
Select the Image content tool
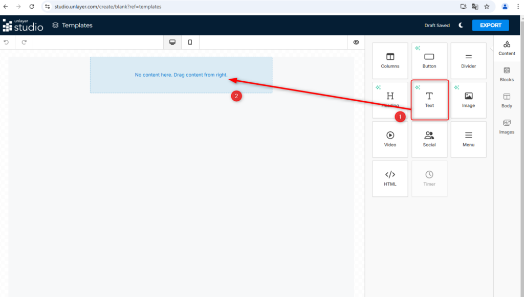tap(468, 100)
